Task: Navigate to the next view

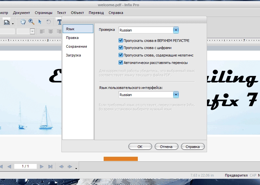Action: point(70,166)
